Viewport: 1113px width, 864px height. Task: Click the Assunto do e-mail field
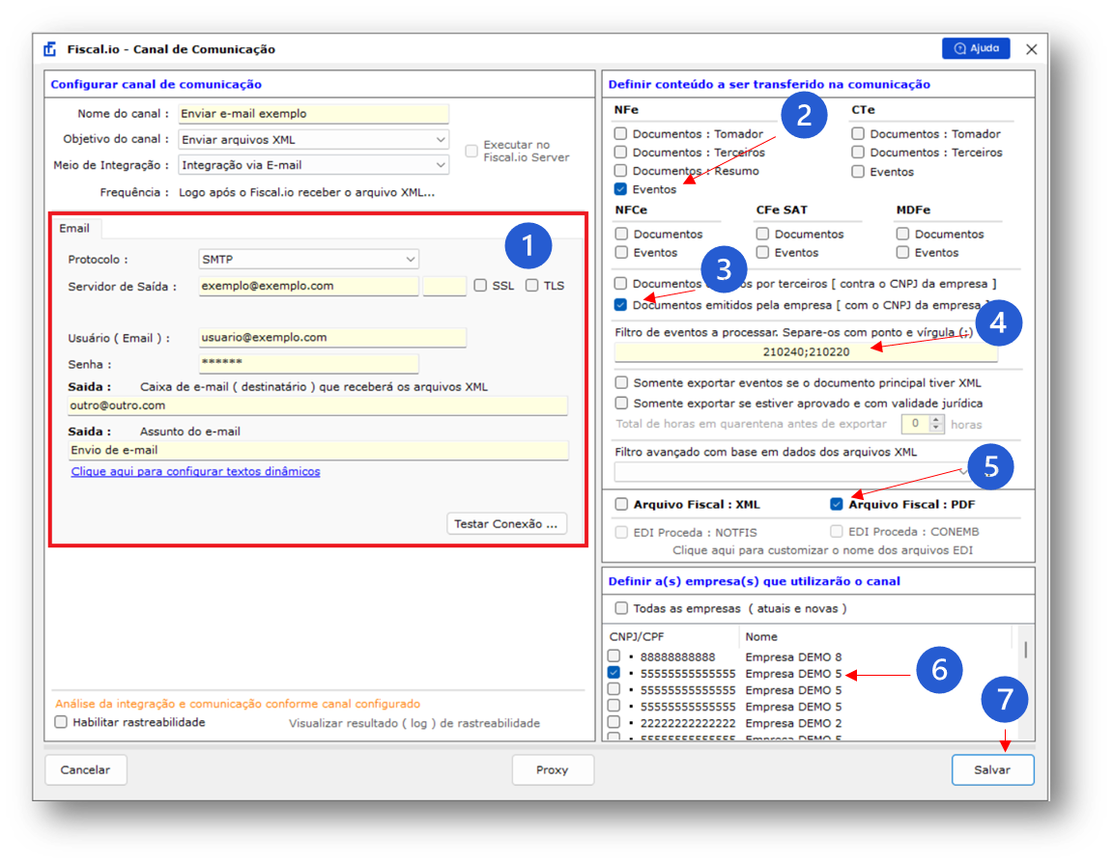point(318,451)
